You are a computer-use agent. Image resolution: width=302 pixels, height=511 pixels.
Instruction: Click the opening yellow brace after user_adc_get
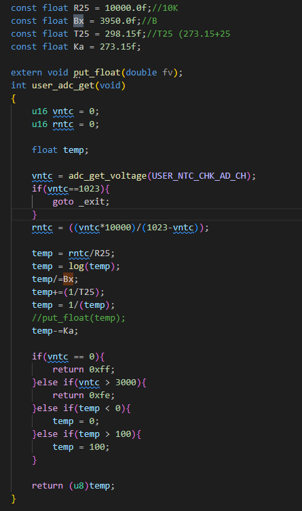point(14,99)
